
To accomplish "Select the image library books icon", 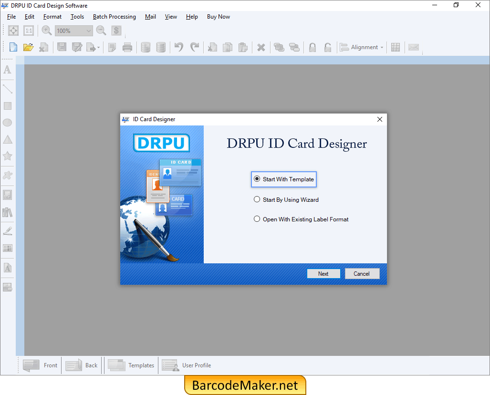I will coord(8,212).
